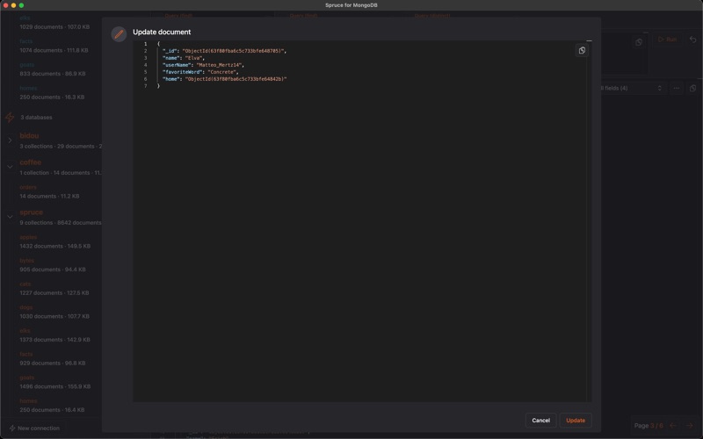
Task: Click New connection at the sidebar bottom
Action: click(39, 428)
